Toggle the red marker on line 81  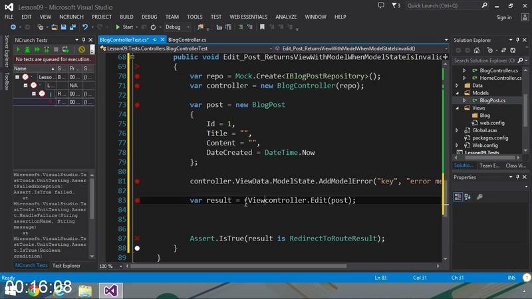137,181
